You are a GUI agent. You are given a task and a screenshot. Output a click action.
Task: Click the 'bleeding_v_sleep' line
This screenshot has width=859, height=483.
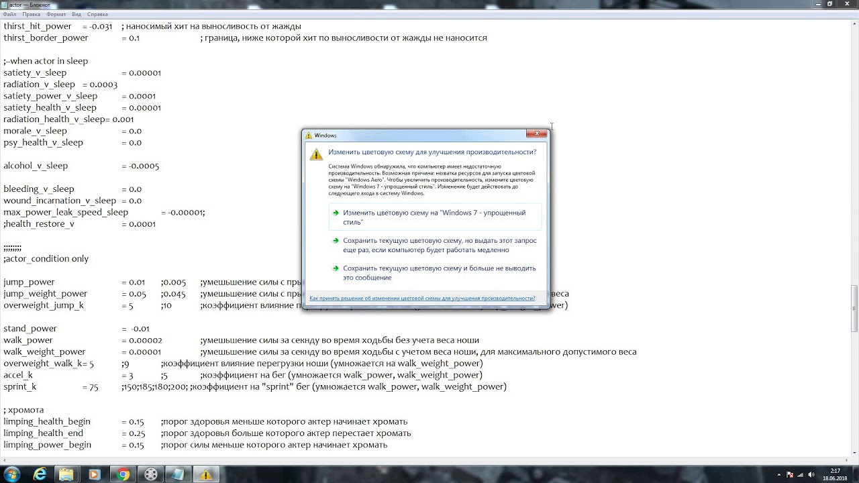(72, 189)
